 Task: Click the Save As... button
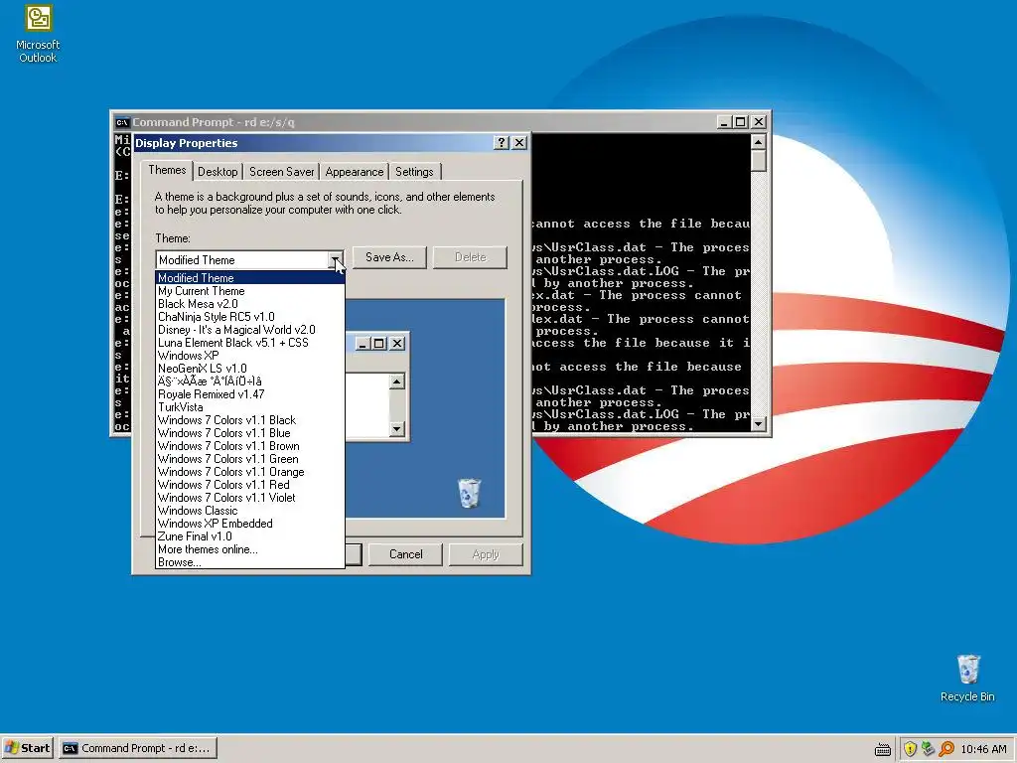point(389,257)
